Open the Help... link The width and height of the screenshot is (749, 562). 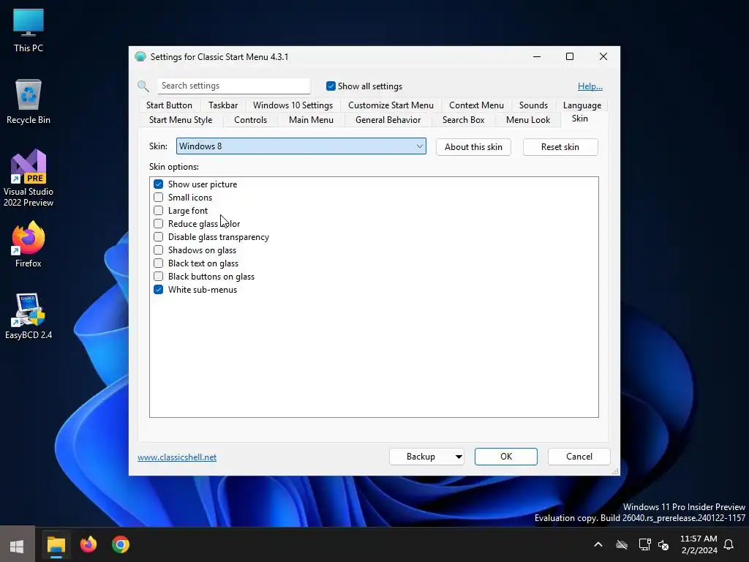tap(590, 86)
